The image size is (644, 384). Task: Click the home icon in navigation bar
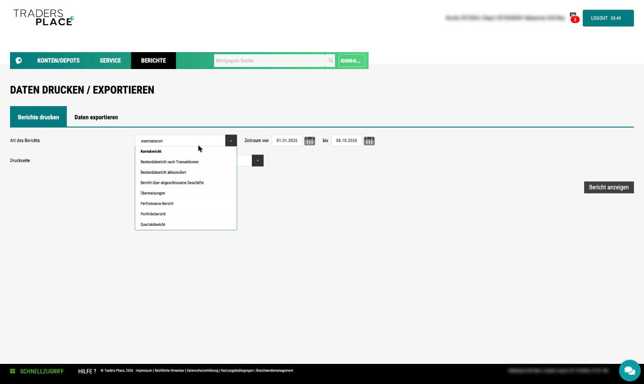point(19,60)
